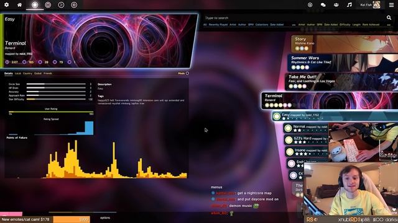Click 'demon music' chat message
This screenshot has width=398, height=223.
[x=241, y=206]
